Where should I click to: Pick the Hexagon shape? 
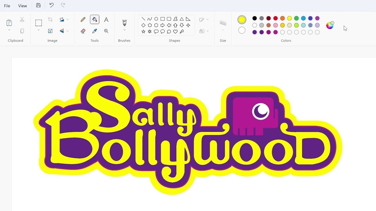point(156,25)
